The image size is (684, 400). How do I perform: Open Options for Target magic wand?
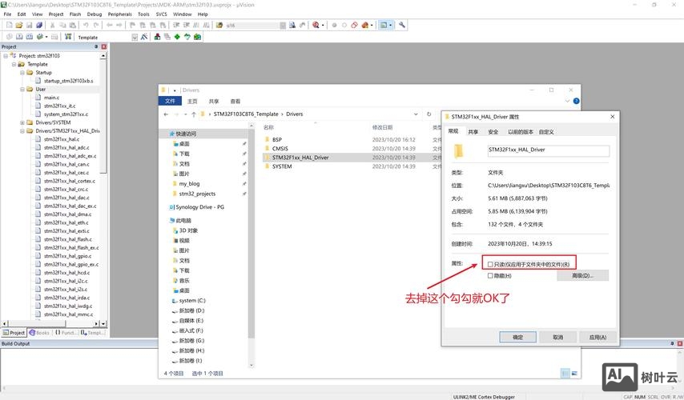pos(144,37)
